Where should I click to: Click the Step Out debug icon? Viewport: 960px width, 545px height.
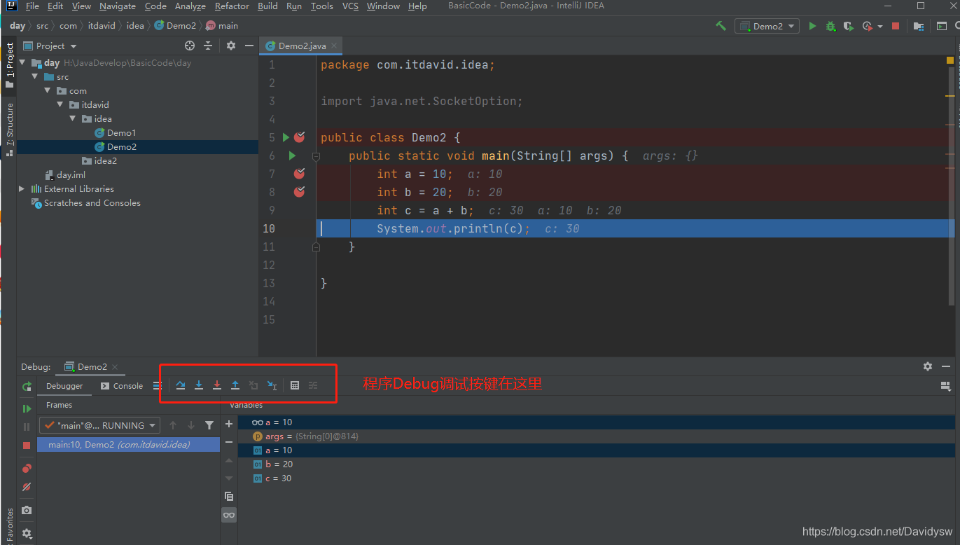pos(235,385)
